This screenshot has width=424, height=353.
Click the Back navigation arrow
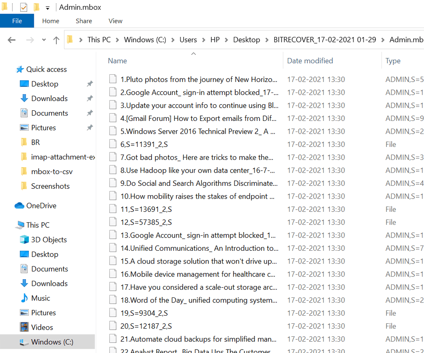pyautogui.click(x=11, y=40)
